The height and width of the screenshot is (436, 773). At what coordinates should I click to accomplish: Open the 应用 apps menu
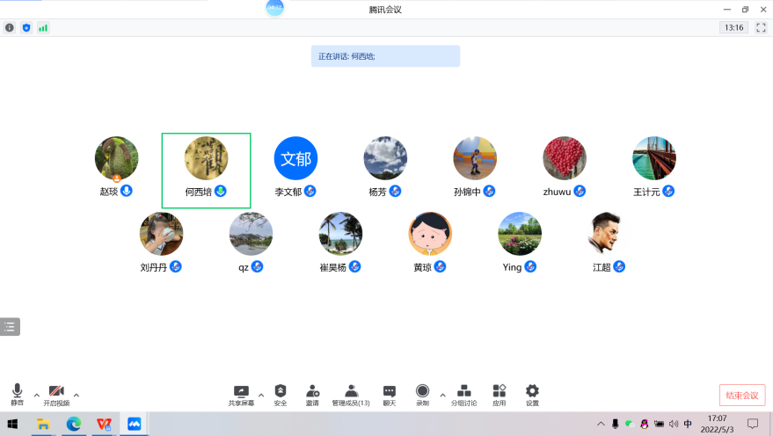pyautogui.click(x=500, y=394)
